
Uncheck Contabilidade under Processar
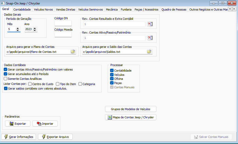[x=112, y=71]
